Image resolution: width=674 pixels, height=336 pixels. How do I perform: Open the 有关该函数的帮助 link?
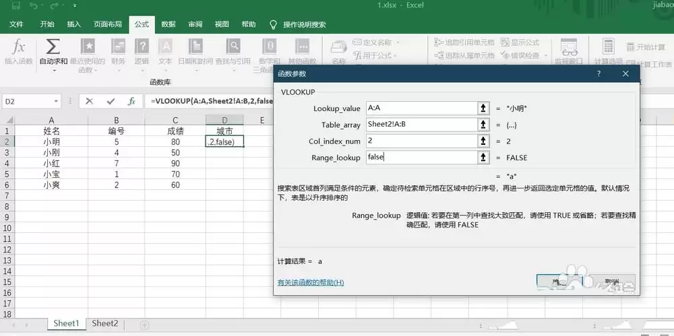click(311, 282)
